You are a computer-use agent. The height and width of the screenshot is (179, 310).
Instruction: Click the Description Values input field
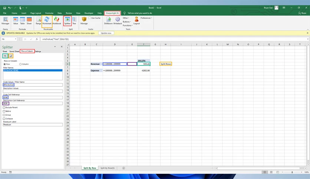tap(33, 91)
